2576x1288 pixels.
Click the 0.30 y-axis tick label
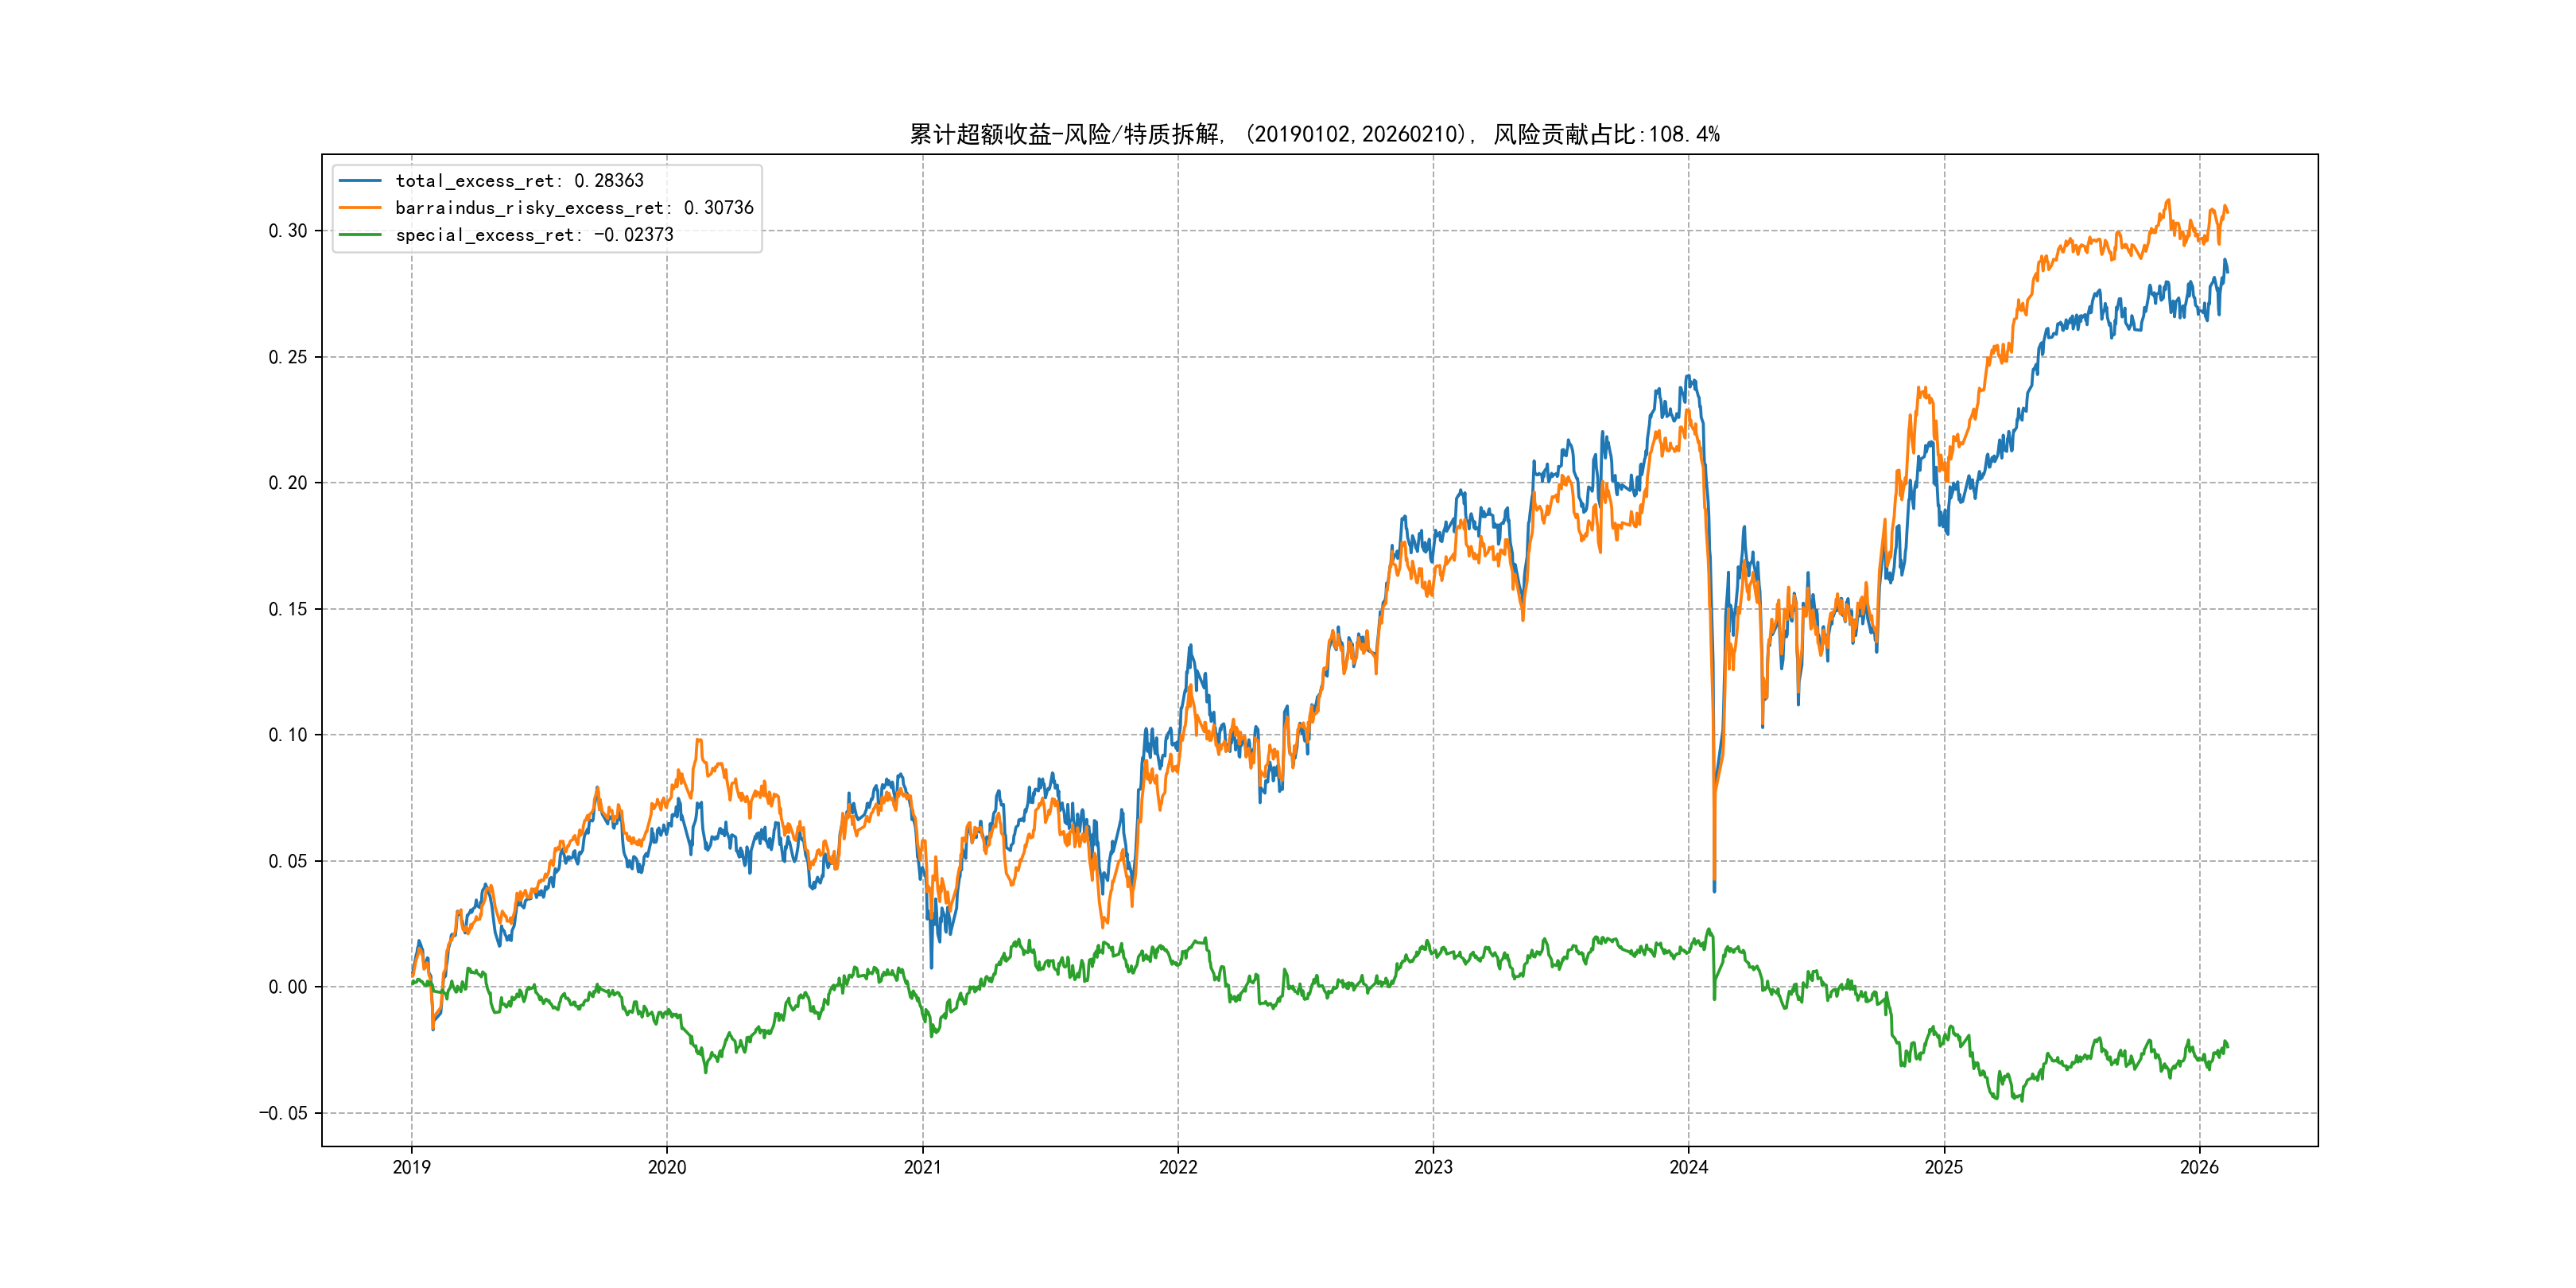pyautogui.click(x=287, y=231)
